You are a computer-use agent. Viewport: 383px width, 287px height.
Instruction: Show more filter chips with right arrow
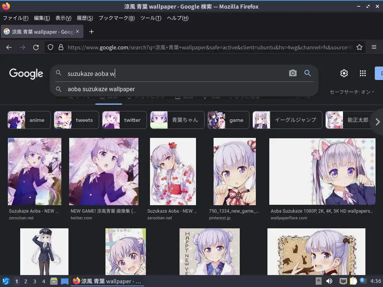pyautogui.click(x=378, y=122)
